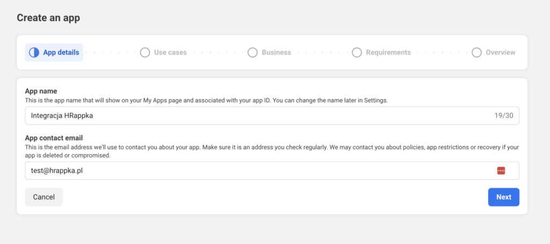Select the App details step label
Viewport: 550px width, 244px height.
[61, 53]
